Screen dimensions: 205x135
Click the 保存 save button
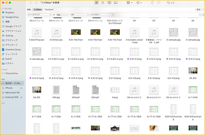pyautogui.click(x=198, y=10)
